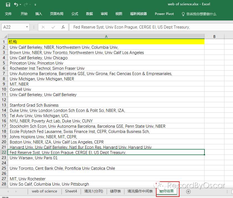This screenshot has height=198, width=233.
Task: Click the Cancel X icon in formula bar
Action: pos(43,27)
